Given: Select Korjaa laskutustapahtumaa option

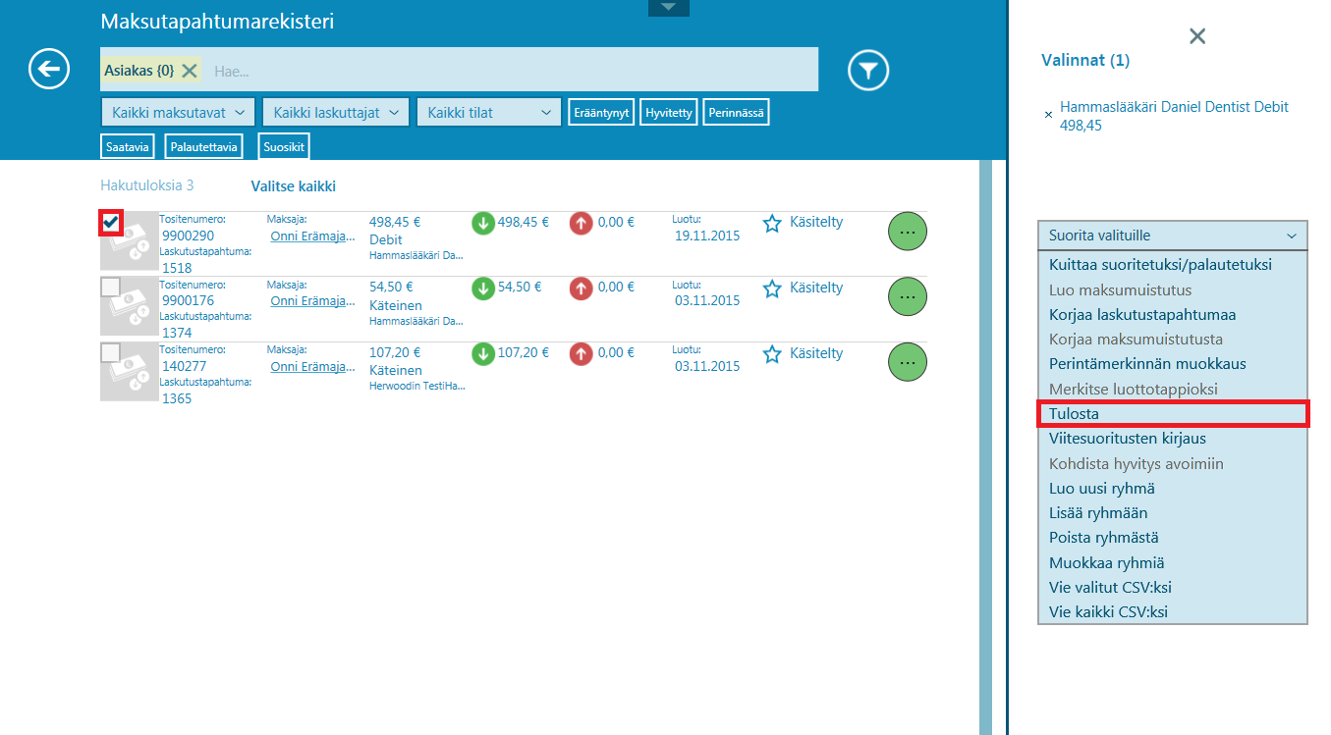Looking at the screenshot, I should tap(1173, 315).
